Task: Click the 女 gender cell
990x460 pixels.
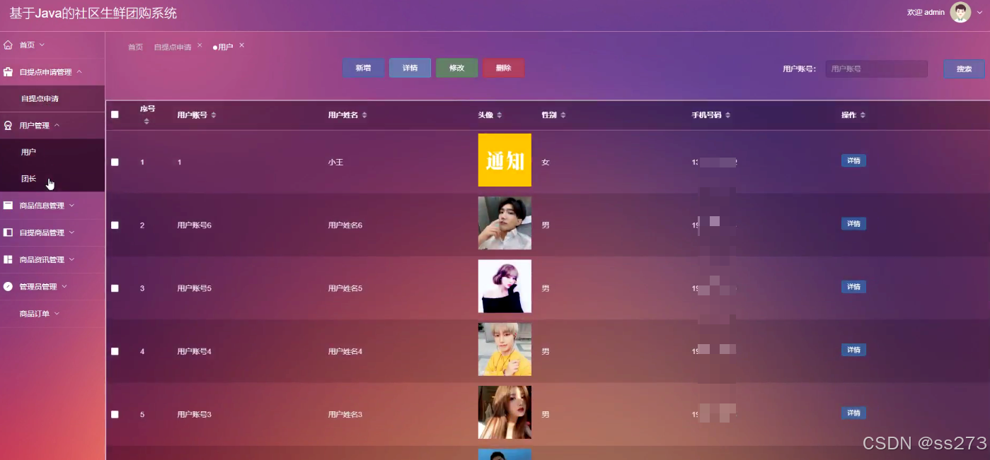Action: click(x=545, y=163)
